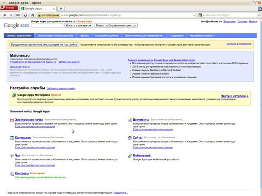Screen dimensions: 262x196
Task: Click the Google Apps logo
Action: pos(16,25)
